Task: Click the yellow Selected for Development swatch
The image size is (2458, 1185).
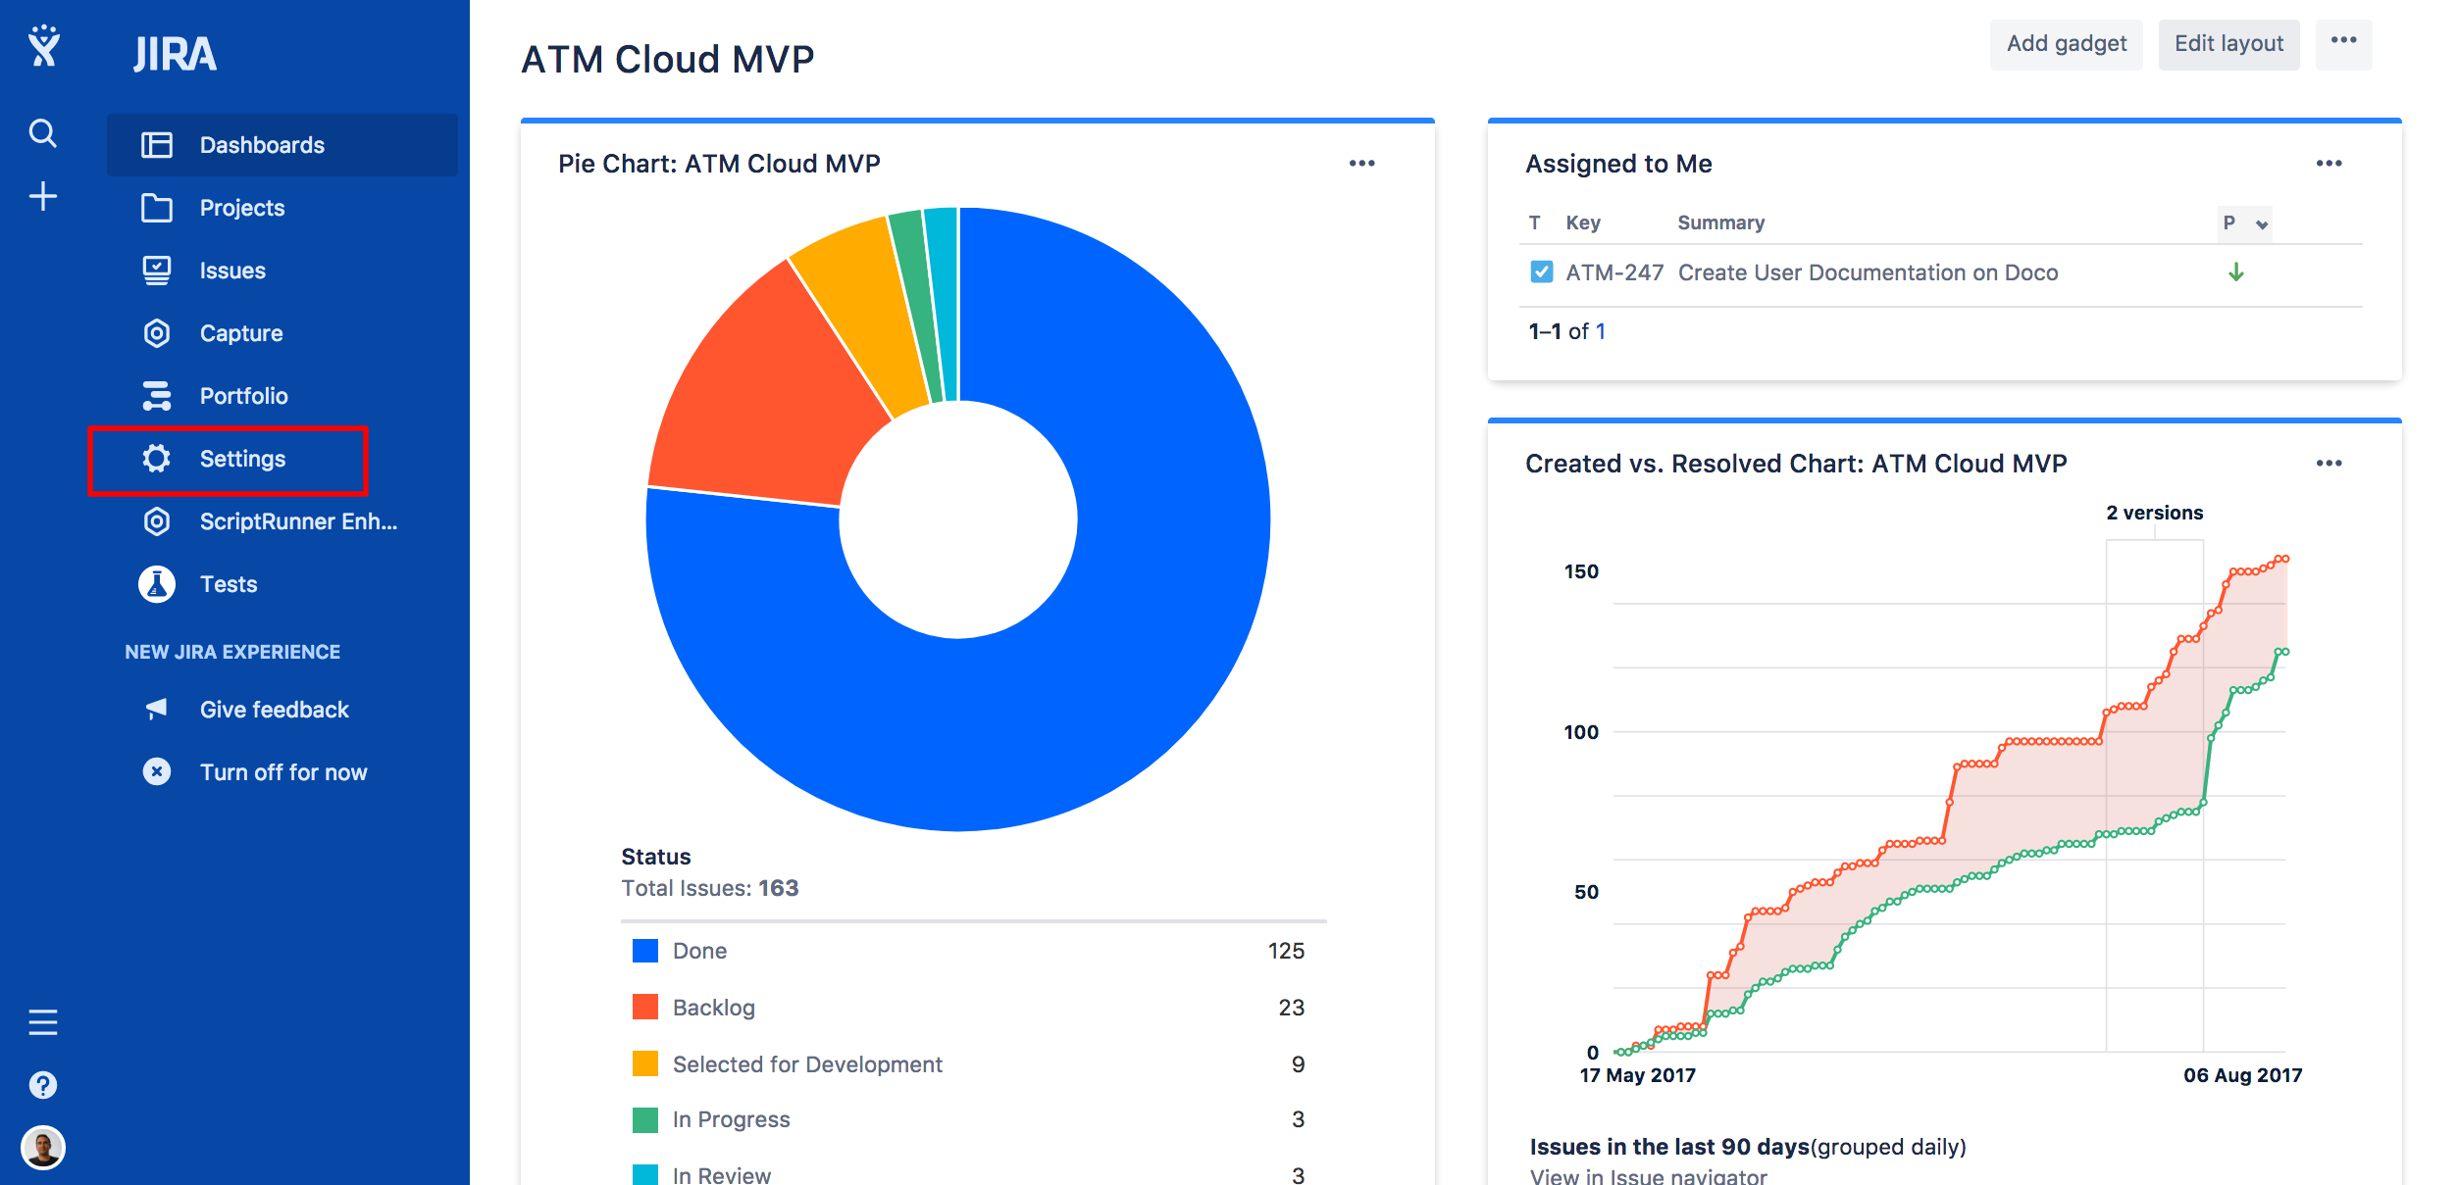Action: 645,1063
